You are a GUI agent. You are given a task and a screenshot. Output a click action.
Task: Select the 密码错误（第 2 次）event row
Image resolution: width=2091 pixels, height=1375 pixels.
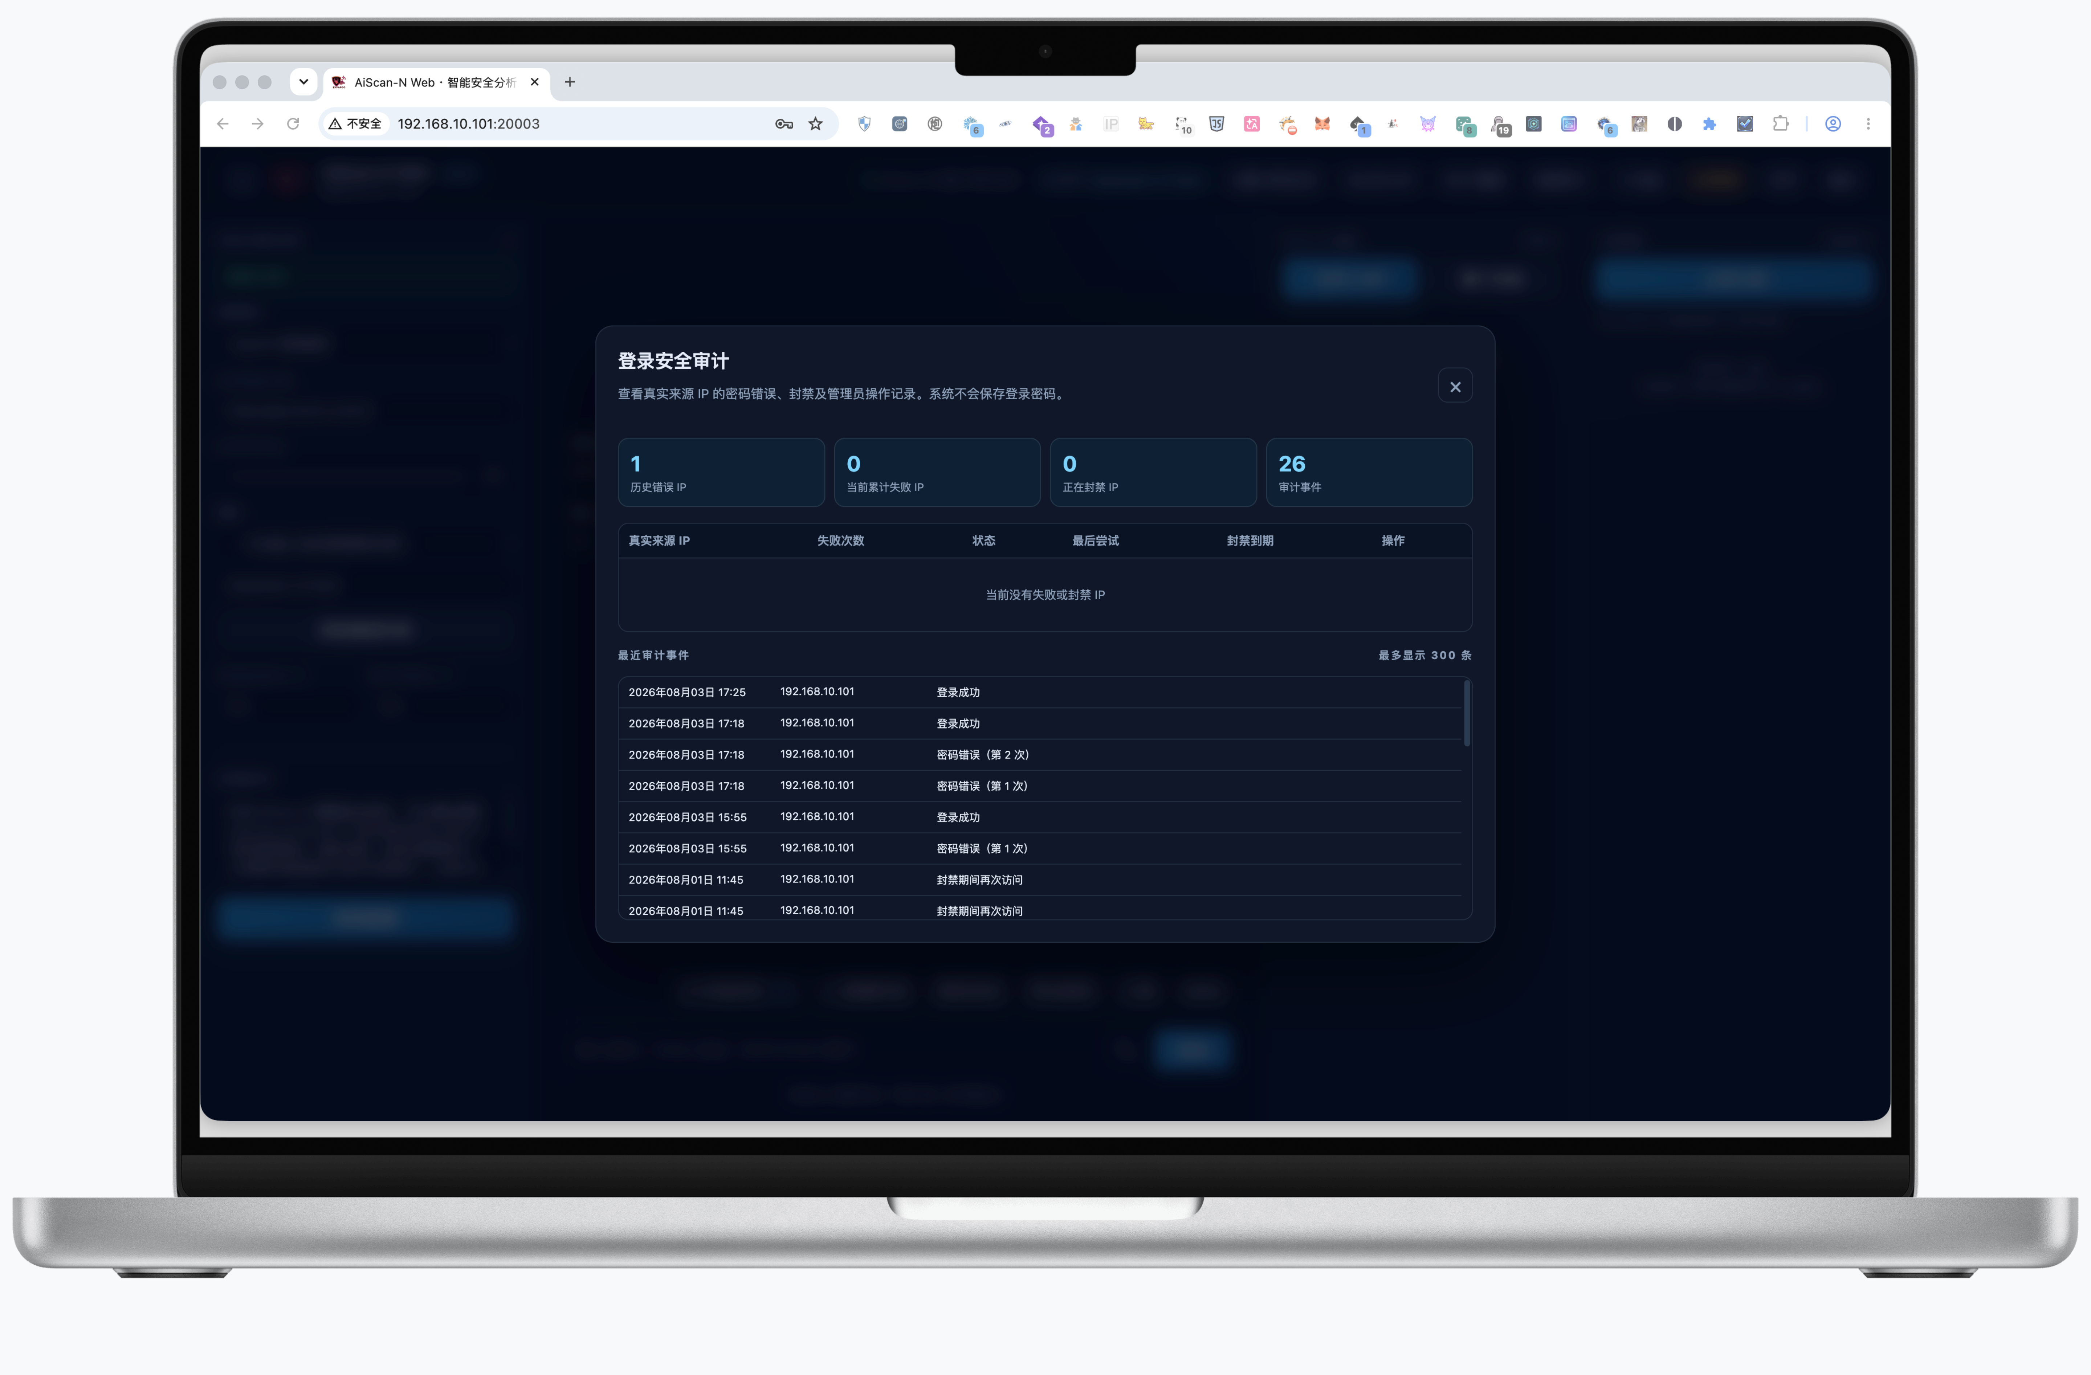coord(1040,755)
